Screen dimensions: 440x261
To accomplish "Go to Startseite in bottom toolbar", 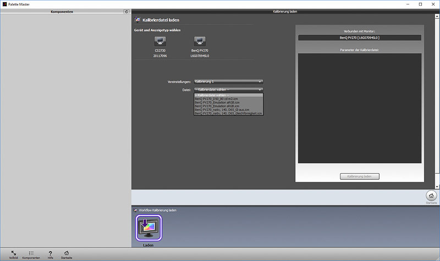I will 67,252.
